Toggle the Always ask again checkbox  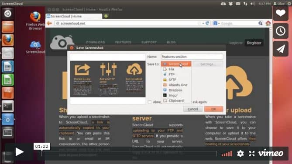point(150,102)
